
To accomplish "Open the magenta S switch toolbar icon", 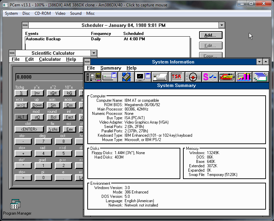I will 210,77.
